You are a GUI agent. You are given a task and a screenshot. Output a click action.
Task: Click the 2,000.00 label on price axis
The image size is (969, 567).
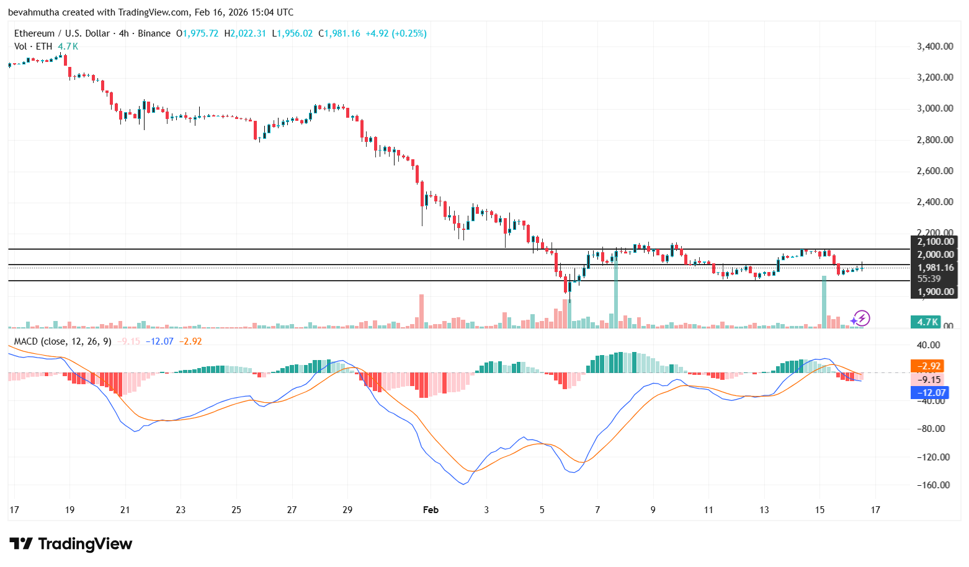point(934,254)
